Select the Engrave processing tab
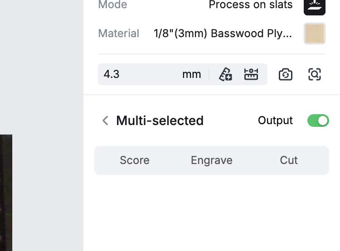 click(x=212, y=160)
